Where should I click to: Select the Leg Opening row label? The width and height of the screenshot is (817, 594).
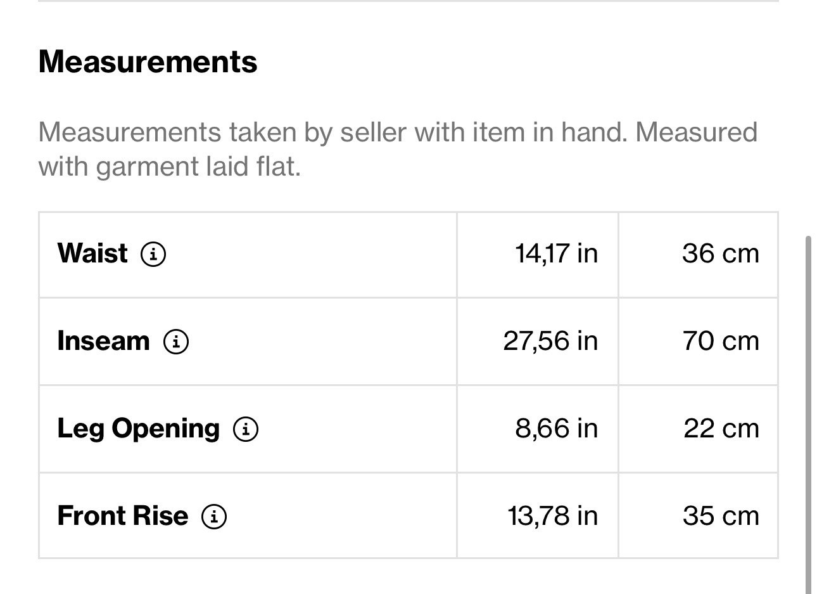(x=139, y=429)
